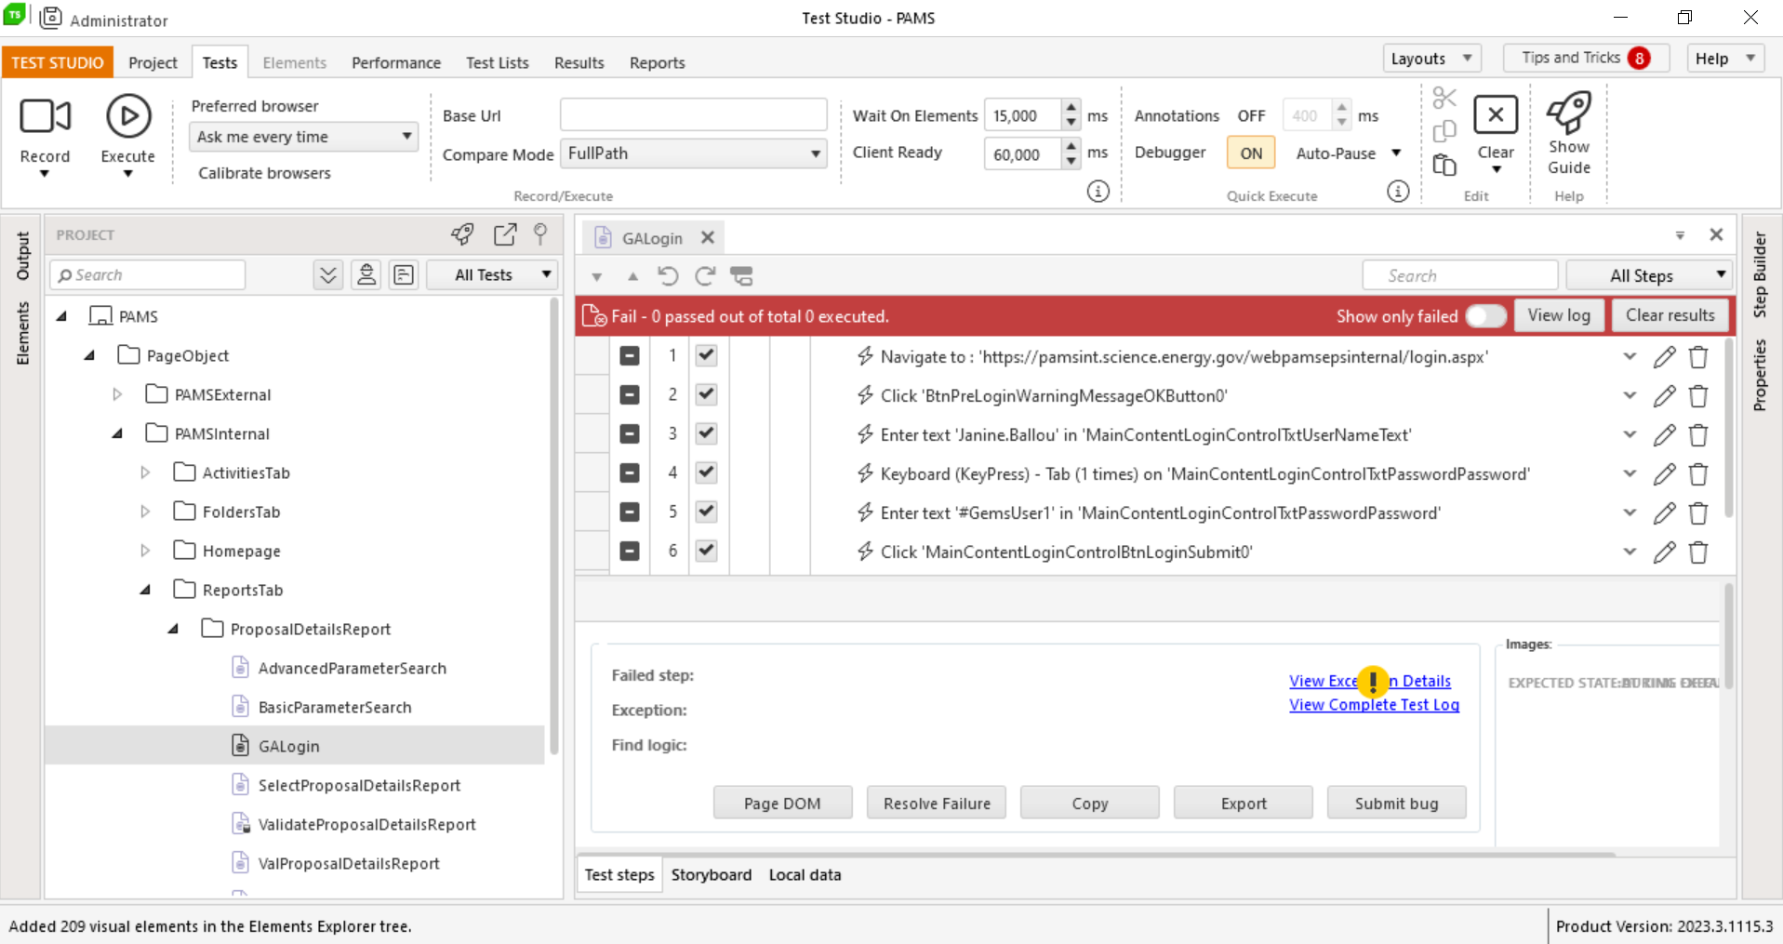Click the Record camera icon
Screen dimensions: 1783x944
45,117
